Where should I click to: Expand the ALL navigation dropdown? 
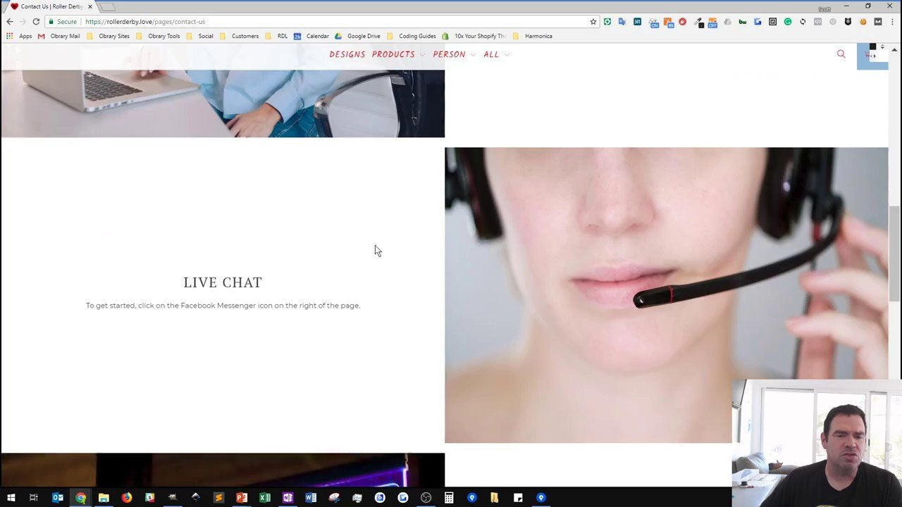point(496,54)
